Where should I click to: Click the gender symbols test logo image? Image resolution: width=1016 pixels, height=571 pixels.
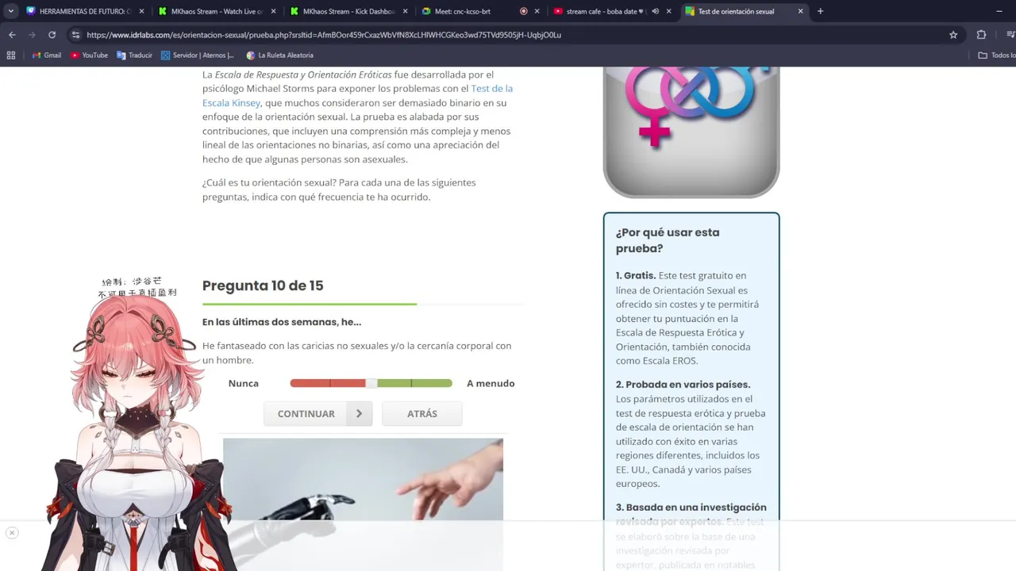[x=691, y=132]
